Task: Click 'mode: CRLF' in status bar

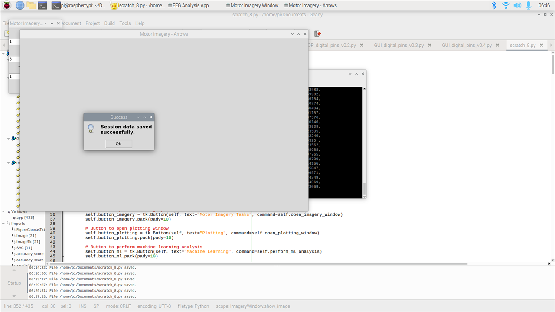Action: [x=118, y=306]
